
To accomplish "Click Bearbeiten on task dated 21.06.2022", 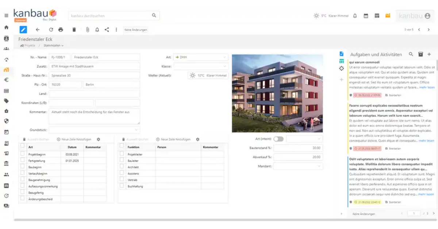I will pyautogui.click(x=393, y=202).
